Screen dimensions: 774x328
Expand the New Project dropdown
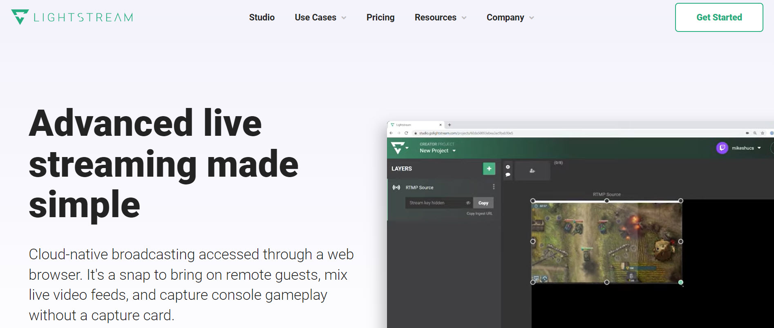click(437, 151)
